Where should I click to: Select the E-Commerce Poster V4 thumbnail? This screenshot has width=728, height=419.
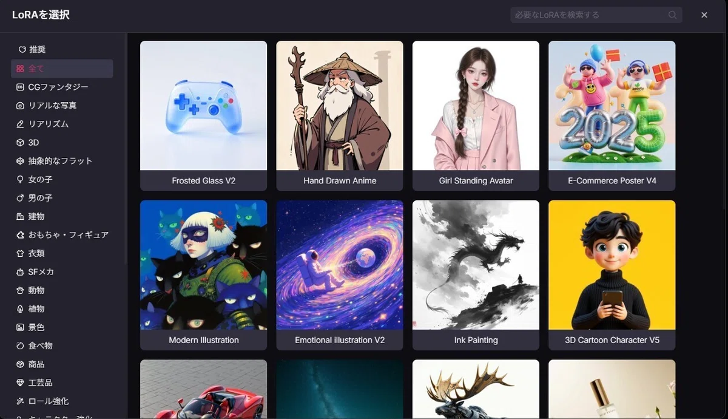pyautogui.click(x=612, y=106)
